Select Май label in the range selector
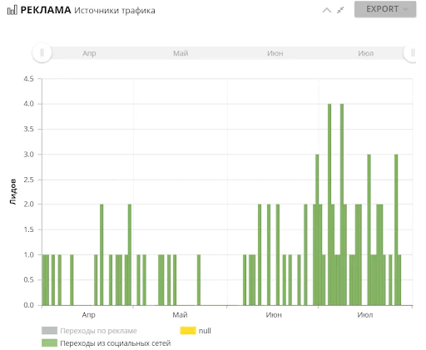The image size is (426, 350). point(181,53)
